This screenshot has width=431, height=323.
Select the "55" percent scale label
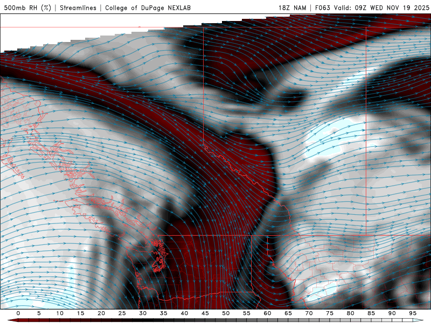(x=246, y=313)
